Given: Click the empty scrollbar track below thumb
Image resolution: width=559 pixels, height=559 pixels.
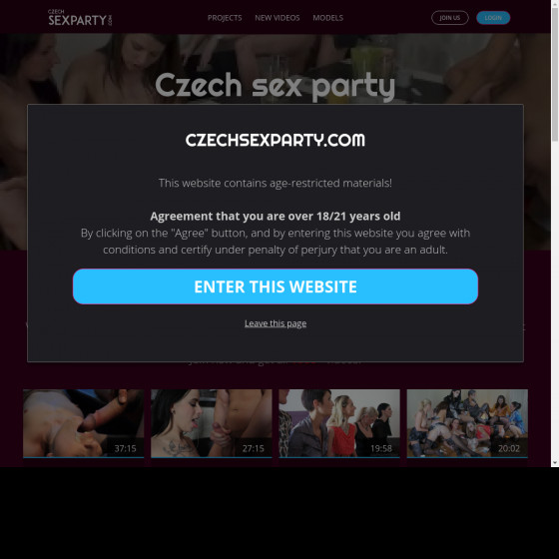Looking at the screenshot, I should tap(555, 300).
